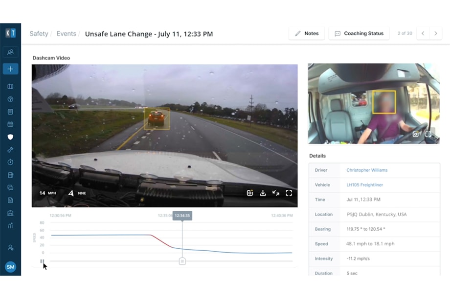This screenshot has height=299, width=450.
Task: Expand the video with the resize arrows icon
Action: coord(275,193)
